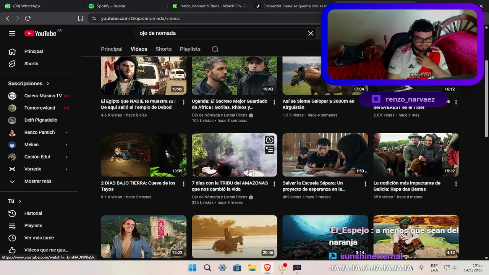Open Microsoft Store taskbar icon
Screen dimensions: 489x275
[237, 268]
